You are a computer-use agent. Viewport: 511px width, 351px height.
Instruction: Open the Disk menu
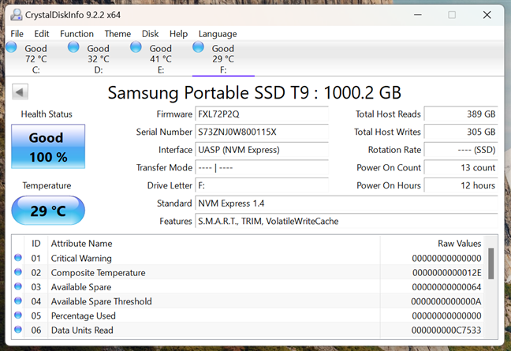[x=151, y=34]
